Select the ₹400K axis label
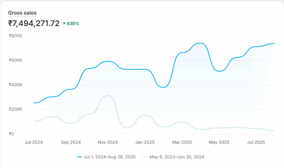The image size is (284, 168). (x=16, y=85)
